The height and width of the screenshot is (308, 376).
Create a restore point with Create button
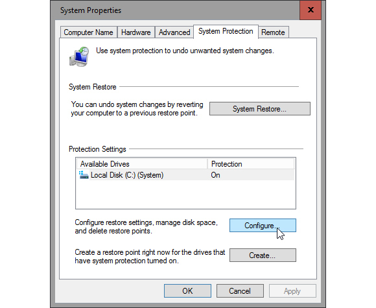(263, 255)
